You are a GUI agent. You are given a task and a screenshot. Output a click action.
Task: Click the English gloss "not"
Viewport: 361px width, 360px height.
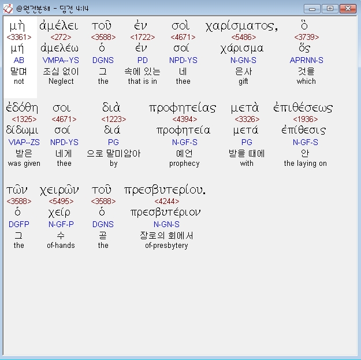pos(19,81)
